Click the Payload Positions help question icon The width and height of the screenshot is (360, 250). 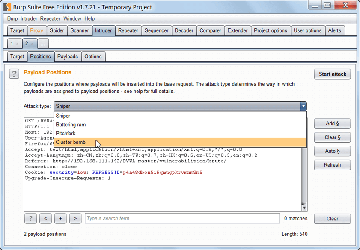click(x=14, y=74)
